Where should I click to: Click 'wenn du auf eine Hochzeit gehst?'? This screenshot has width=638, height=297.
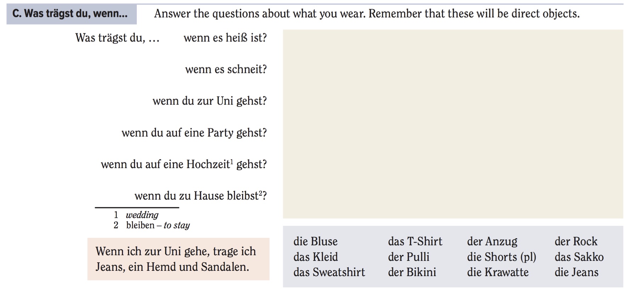(184, 164)
